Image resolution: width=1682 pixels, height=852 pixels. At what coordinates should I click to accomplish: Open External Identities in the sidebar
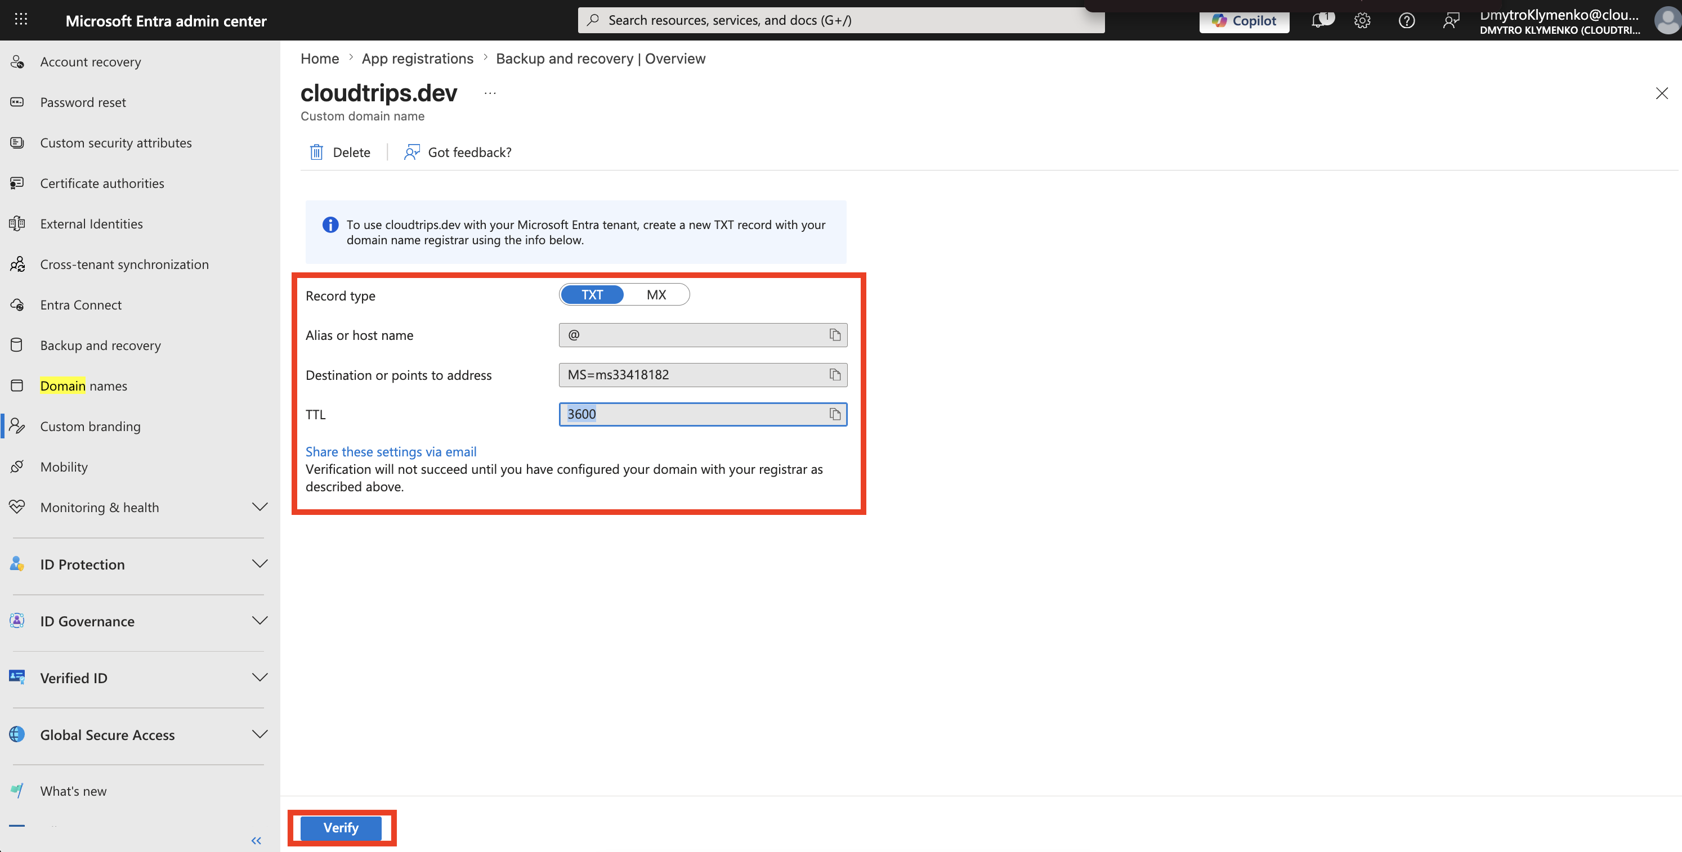pyautogui.click(x=91, y=223)
